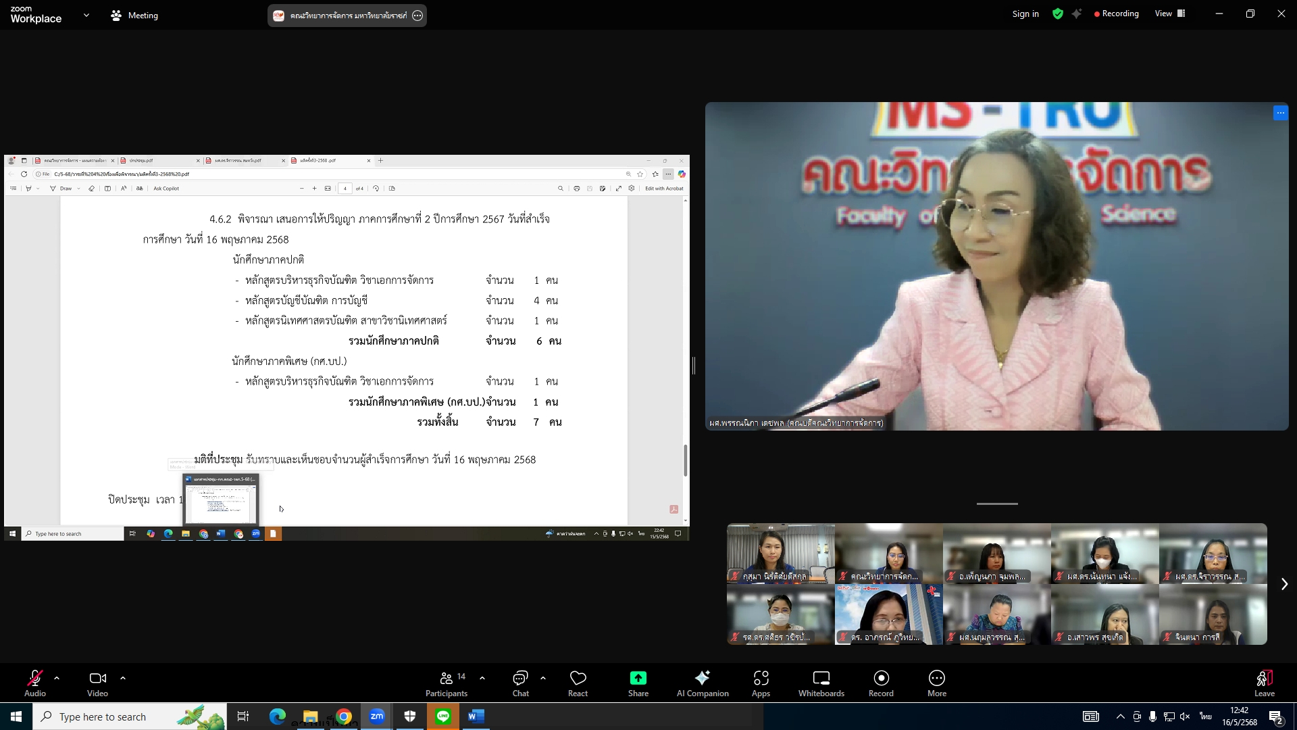Expand video options arrow next to Video

[123, 678]
